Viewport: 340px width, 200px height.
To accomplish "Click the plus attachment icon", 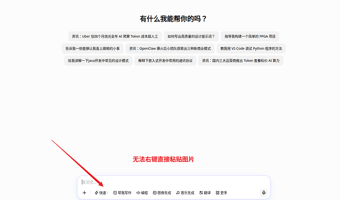I will click(84, 193).
